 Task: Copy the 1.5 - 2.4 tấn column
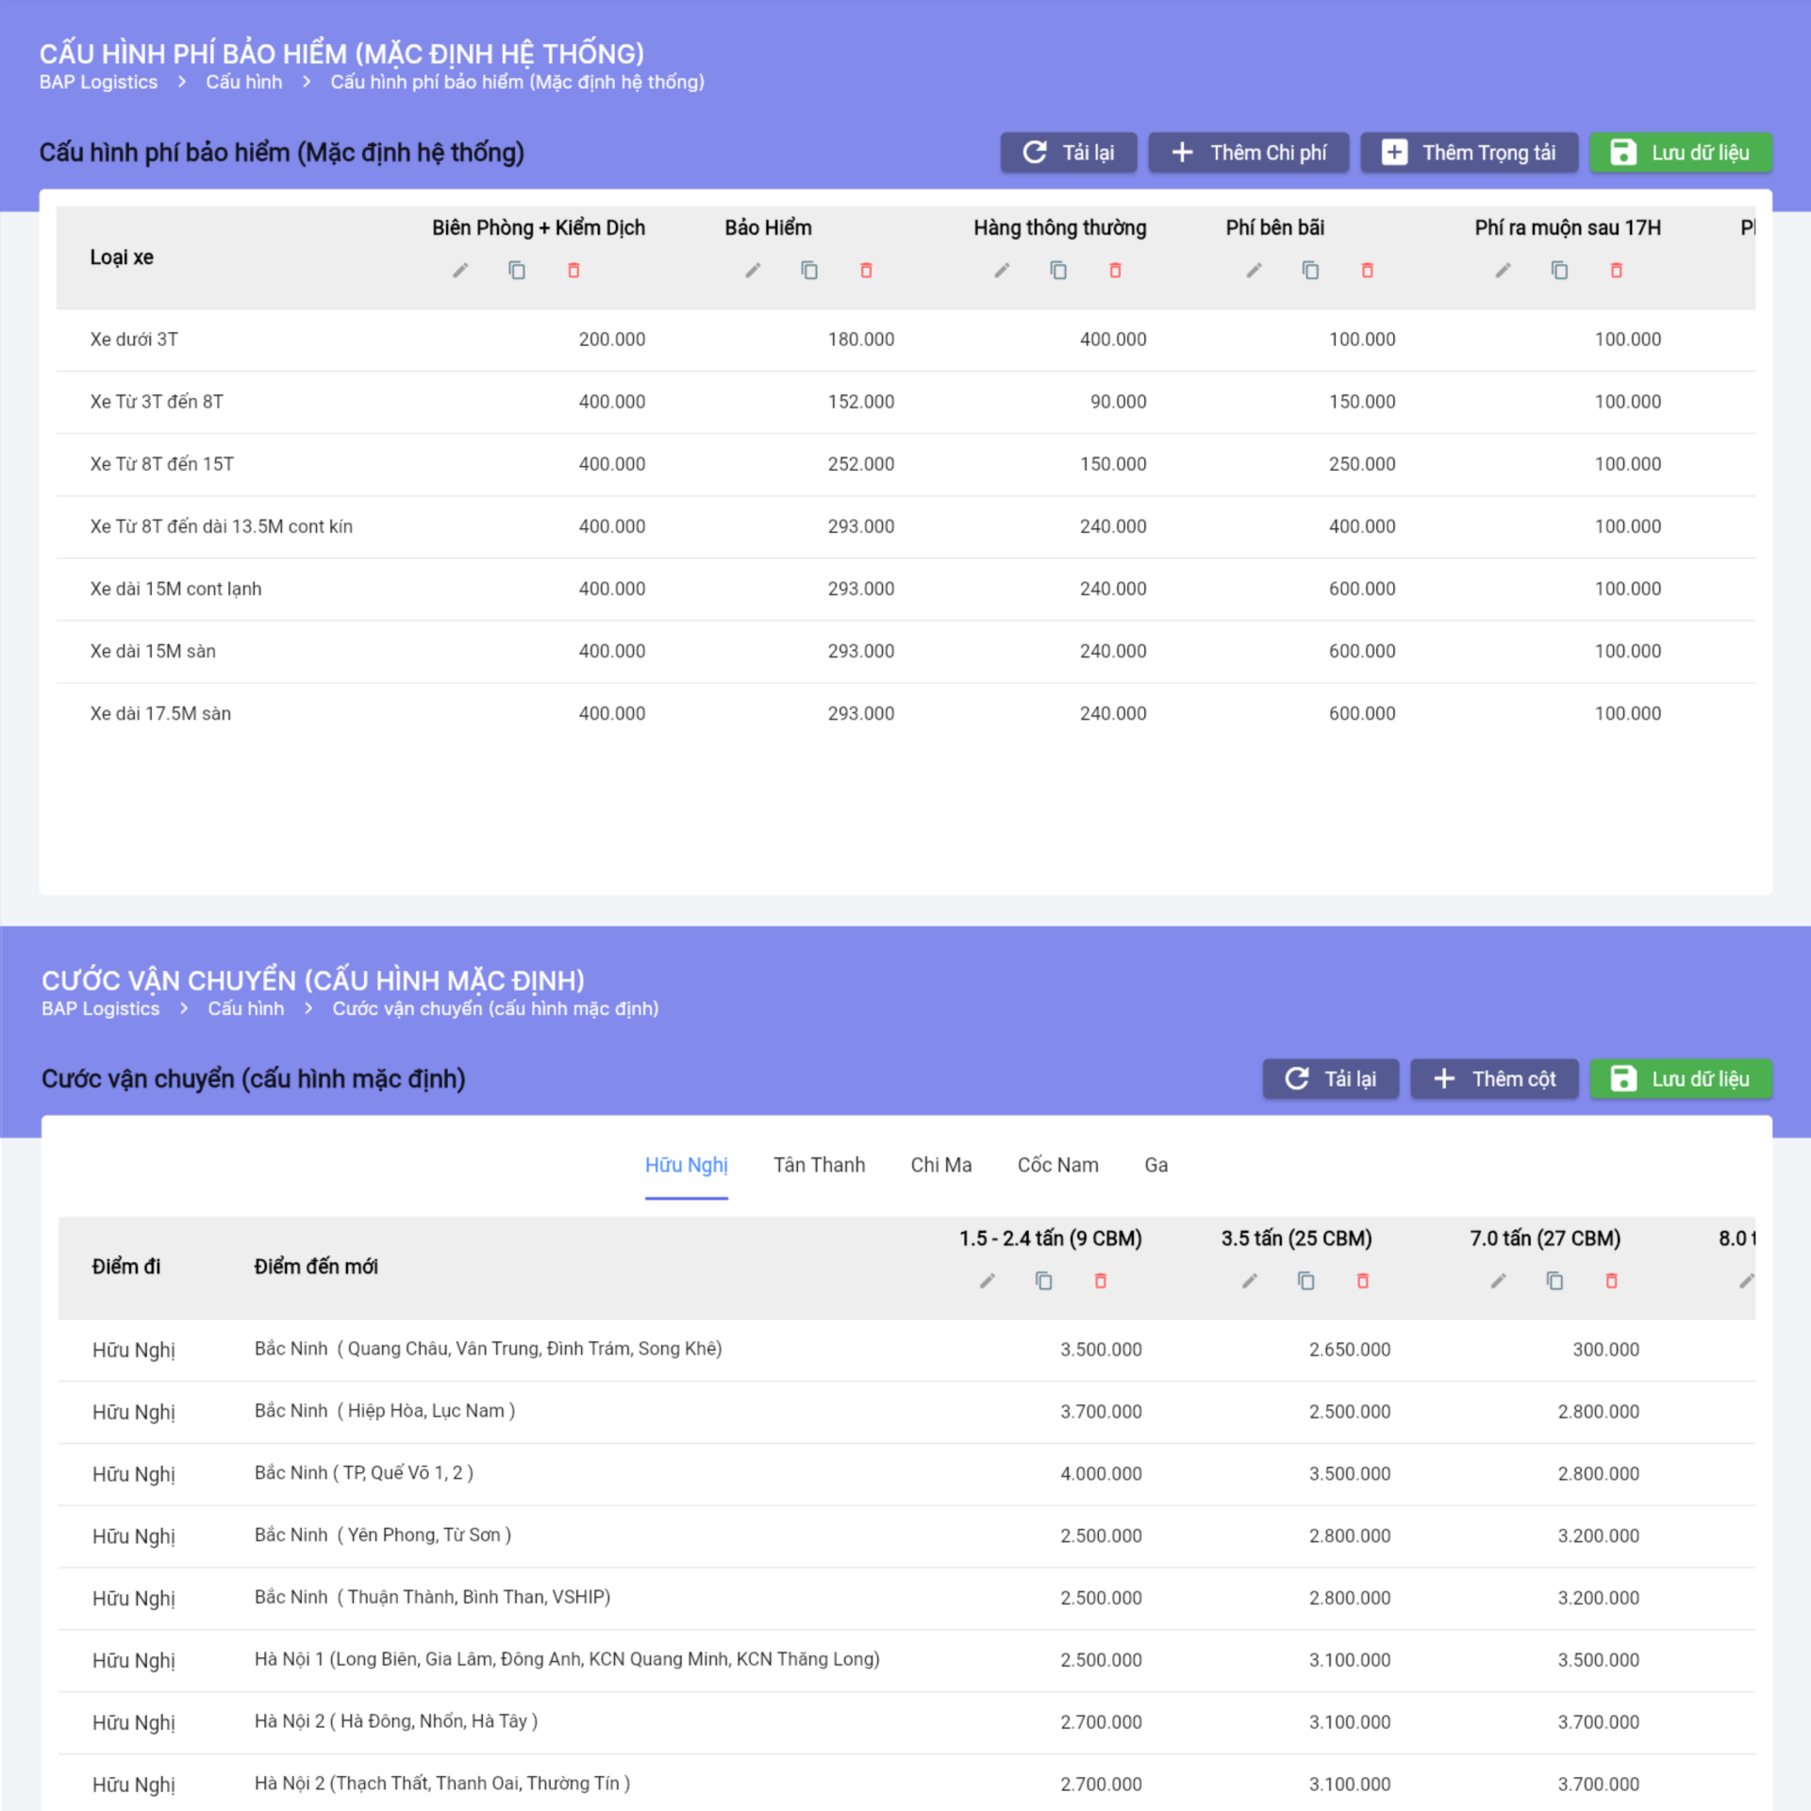[1043, 1281]
